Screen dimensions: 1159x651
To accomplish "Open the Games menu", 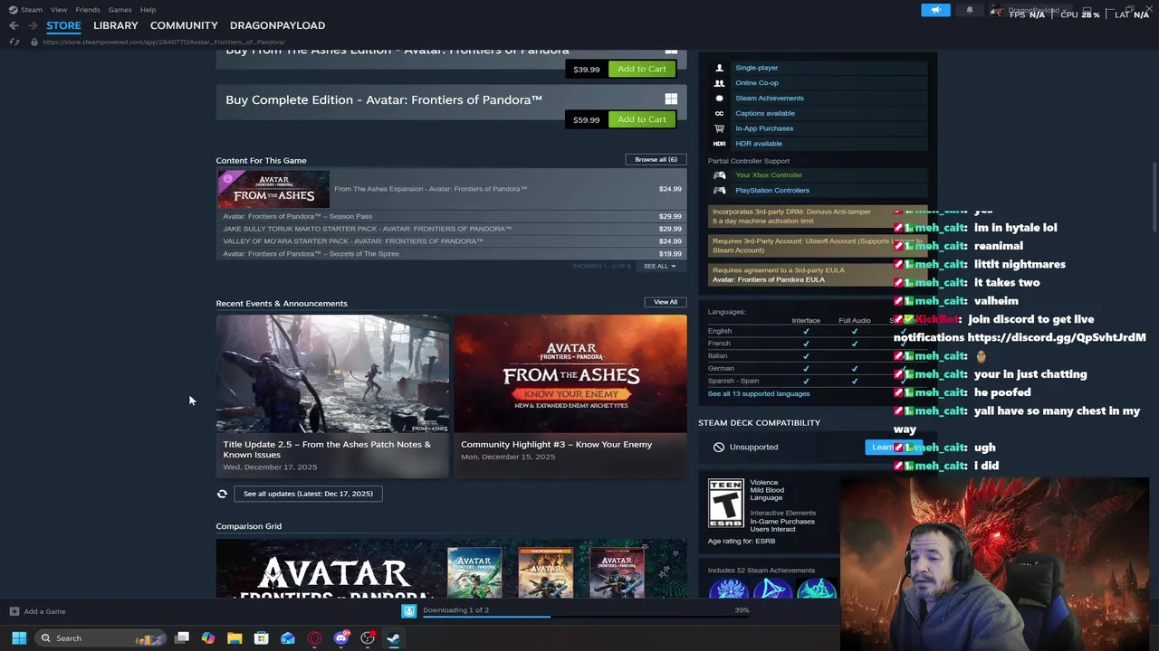I will click(x=120, y=10).
